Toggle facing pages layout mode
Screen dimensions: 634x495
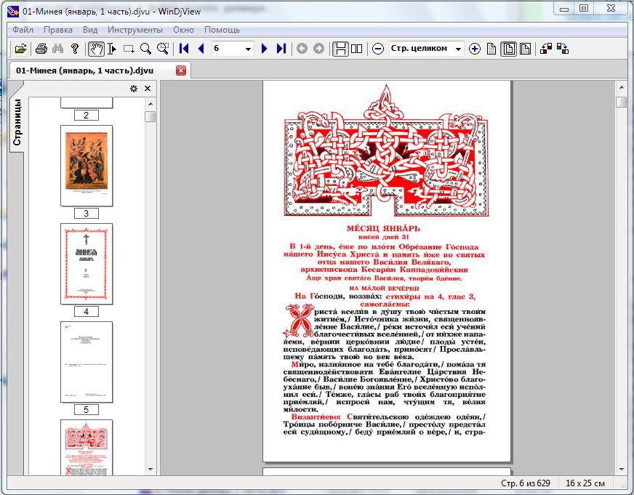pyautogui.click(x=356, y=49)
